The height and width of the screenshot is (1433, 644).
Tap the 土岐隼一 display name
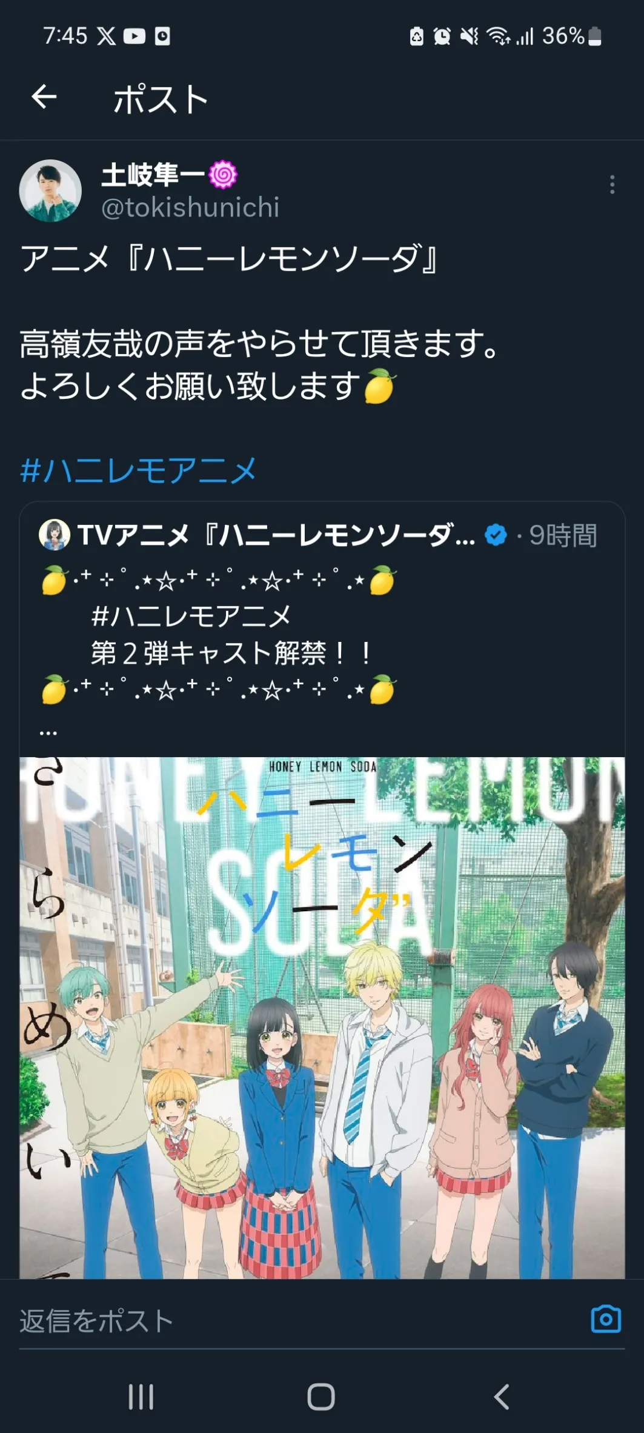(153, 175)
